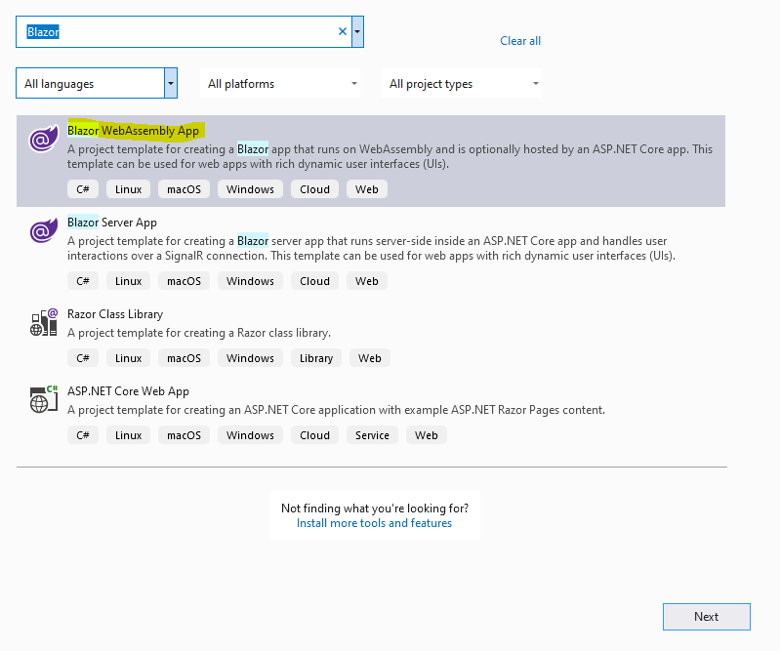This screenshot has height=651, width=780.
Task: Click the macOS tag under ASP.NET Core Web App
Action: [185, 435]
